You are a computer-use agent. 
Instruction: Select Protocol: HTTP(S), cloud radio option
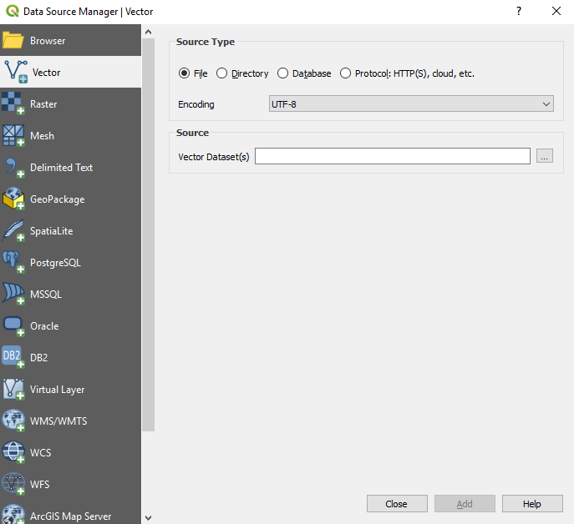[345, 73]
